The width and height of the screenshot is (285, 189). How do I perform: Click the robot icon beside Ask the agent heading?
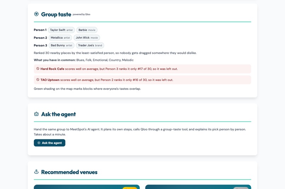(x=36, y=114)
